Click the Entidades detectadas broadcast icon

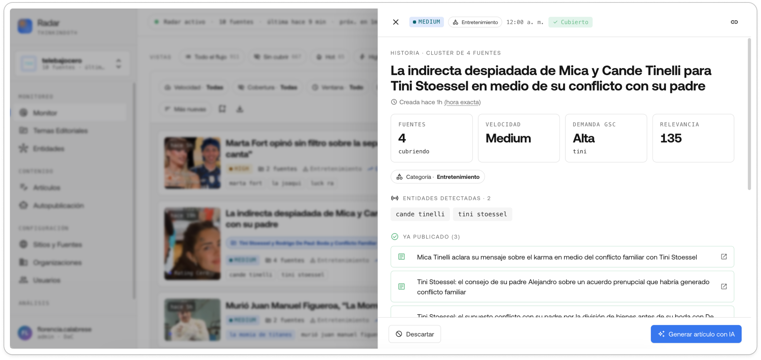point(395,198)
